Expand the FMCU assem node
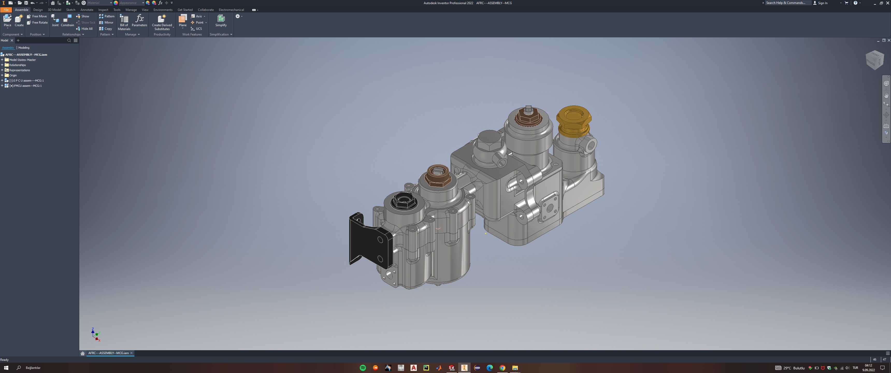This screenshot has height=373, width=891. click(2, 86)
